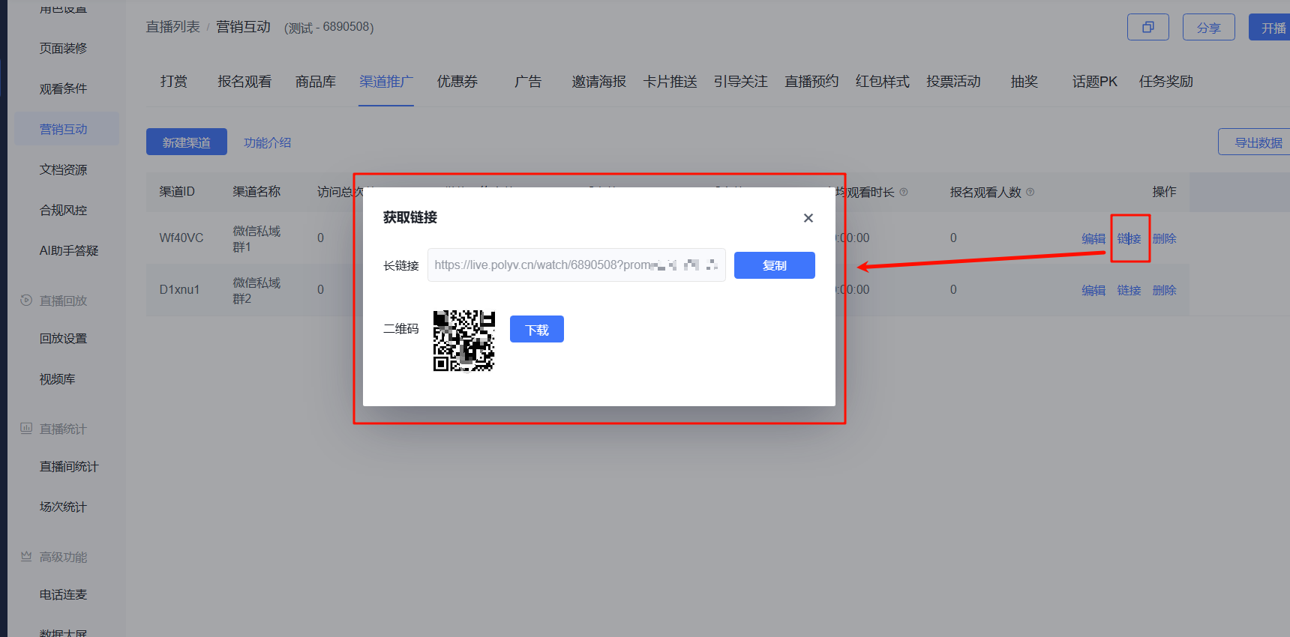Image resolution: width=1290 pixels, height=637 pixels.
Task: Open the 话题PK tab
Action: 1095,82
